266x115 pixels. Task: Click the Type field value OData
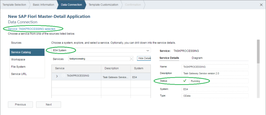click(215, 96)
